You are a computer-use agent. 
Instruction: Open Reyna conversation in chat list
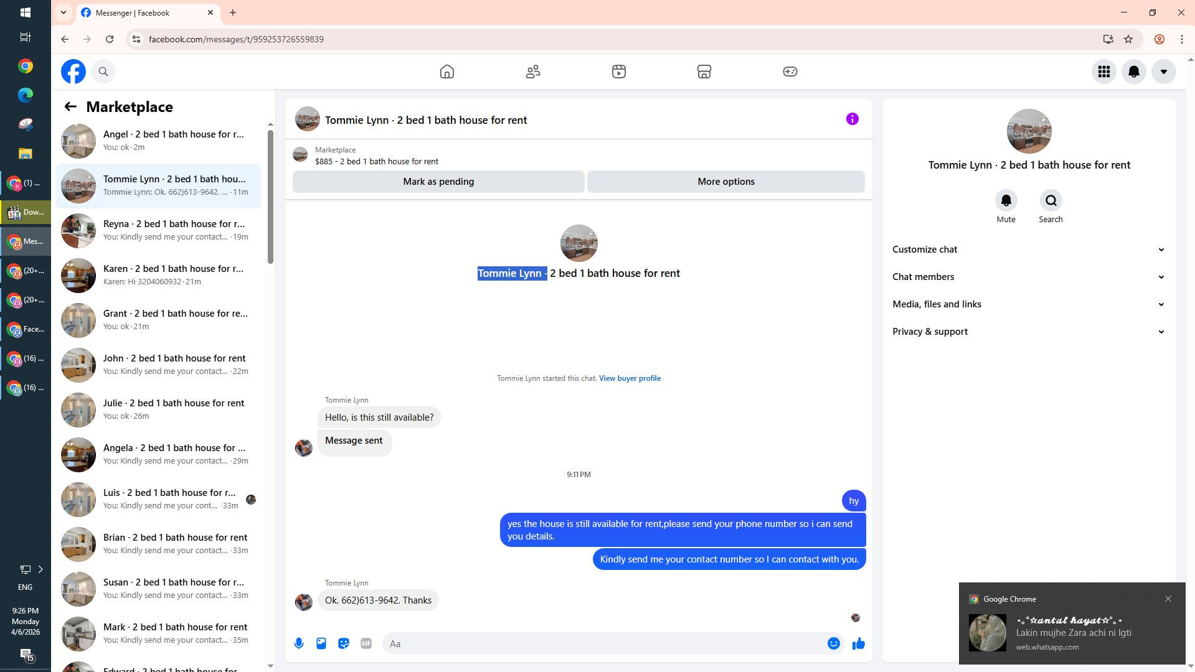coord(159,231)
